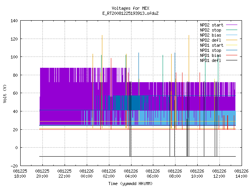The width and height of the screenshot is (249, 187).
Task: Click the x-axis tick 081226 00:00
Action: click(86, 174)
